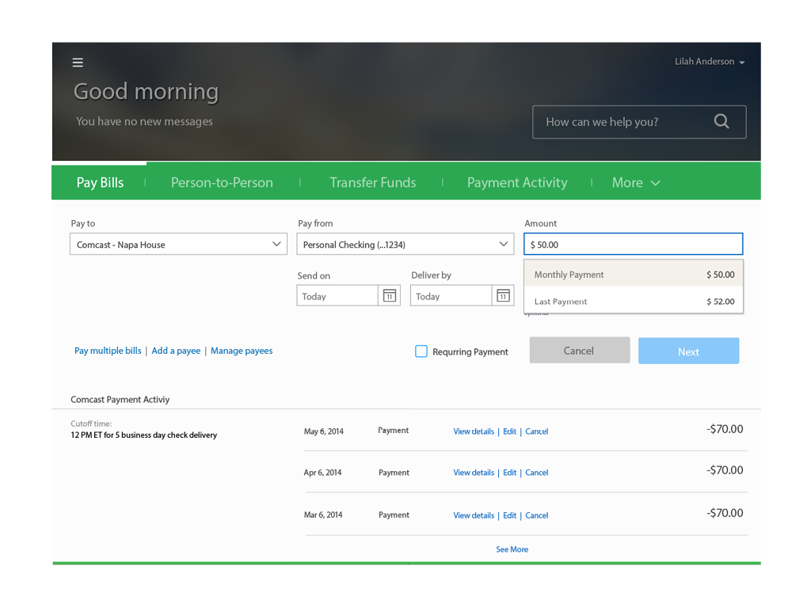Click the Mar 6, 2014 date text
This screenshot has height=608, width=811.
(323, 515)
